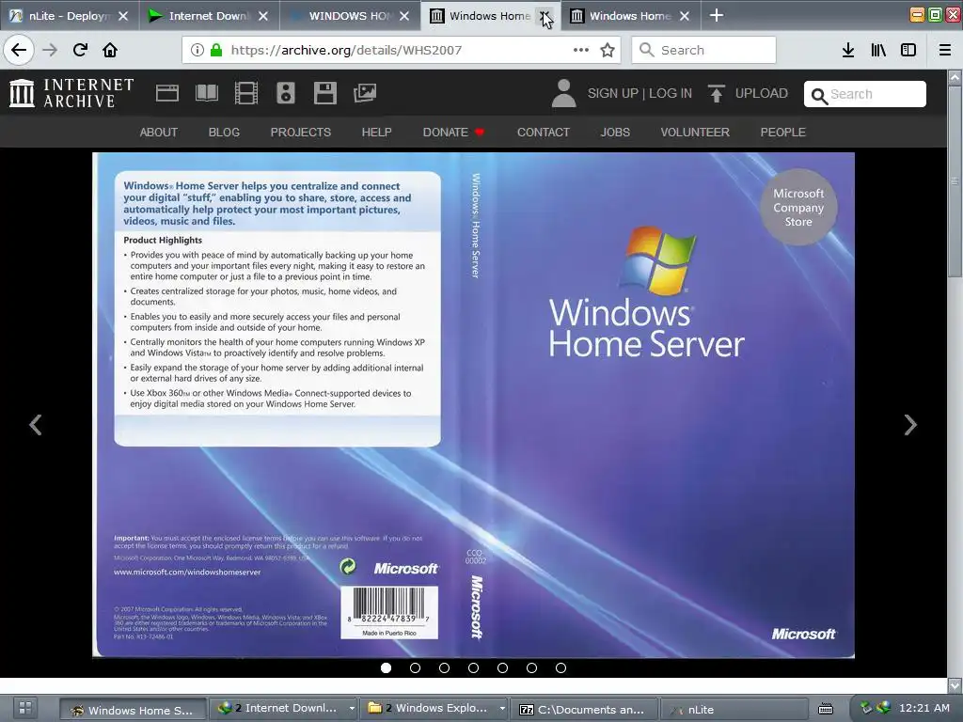Select the fourth carousel dot
This screenshot has height=722, width=963.
pyautogui.click(x=474, y=668)
